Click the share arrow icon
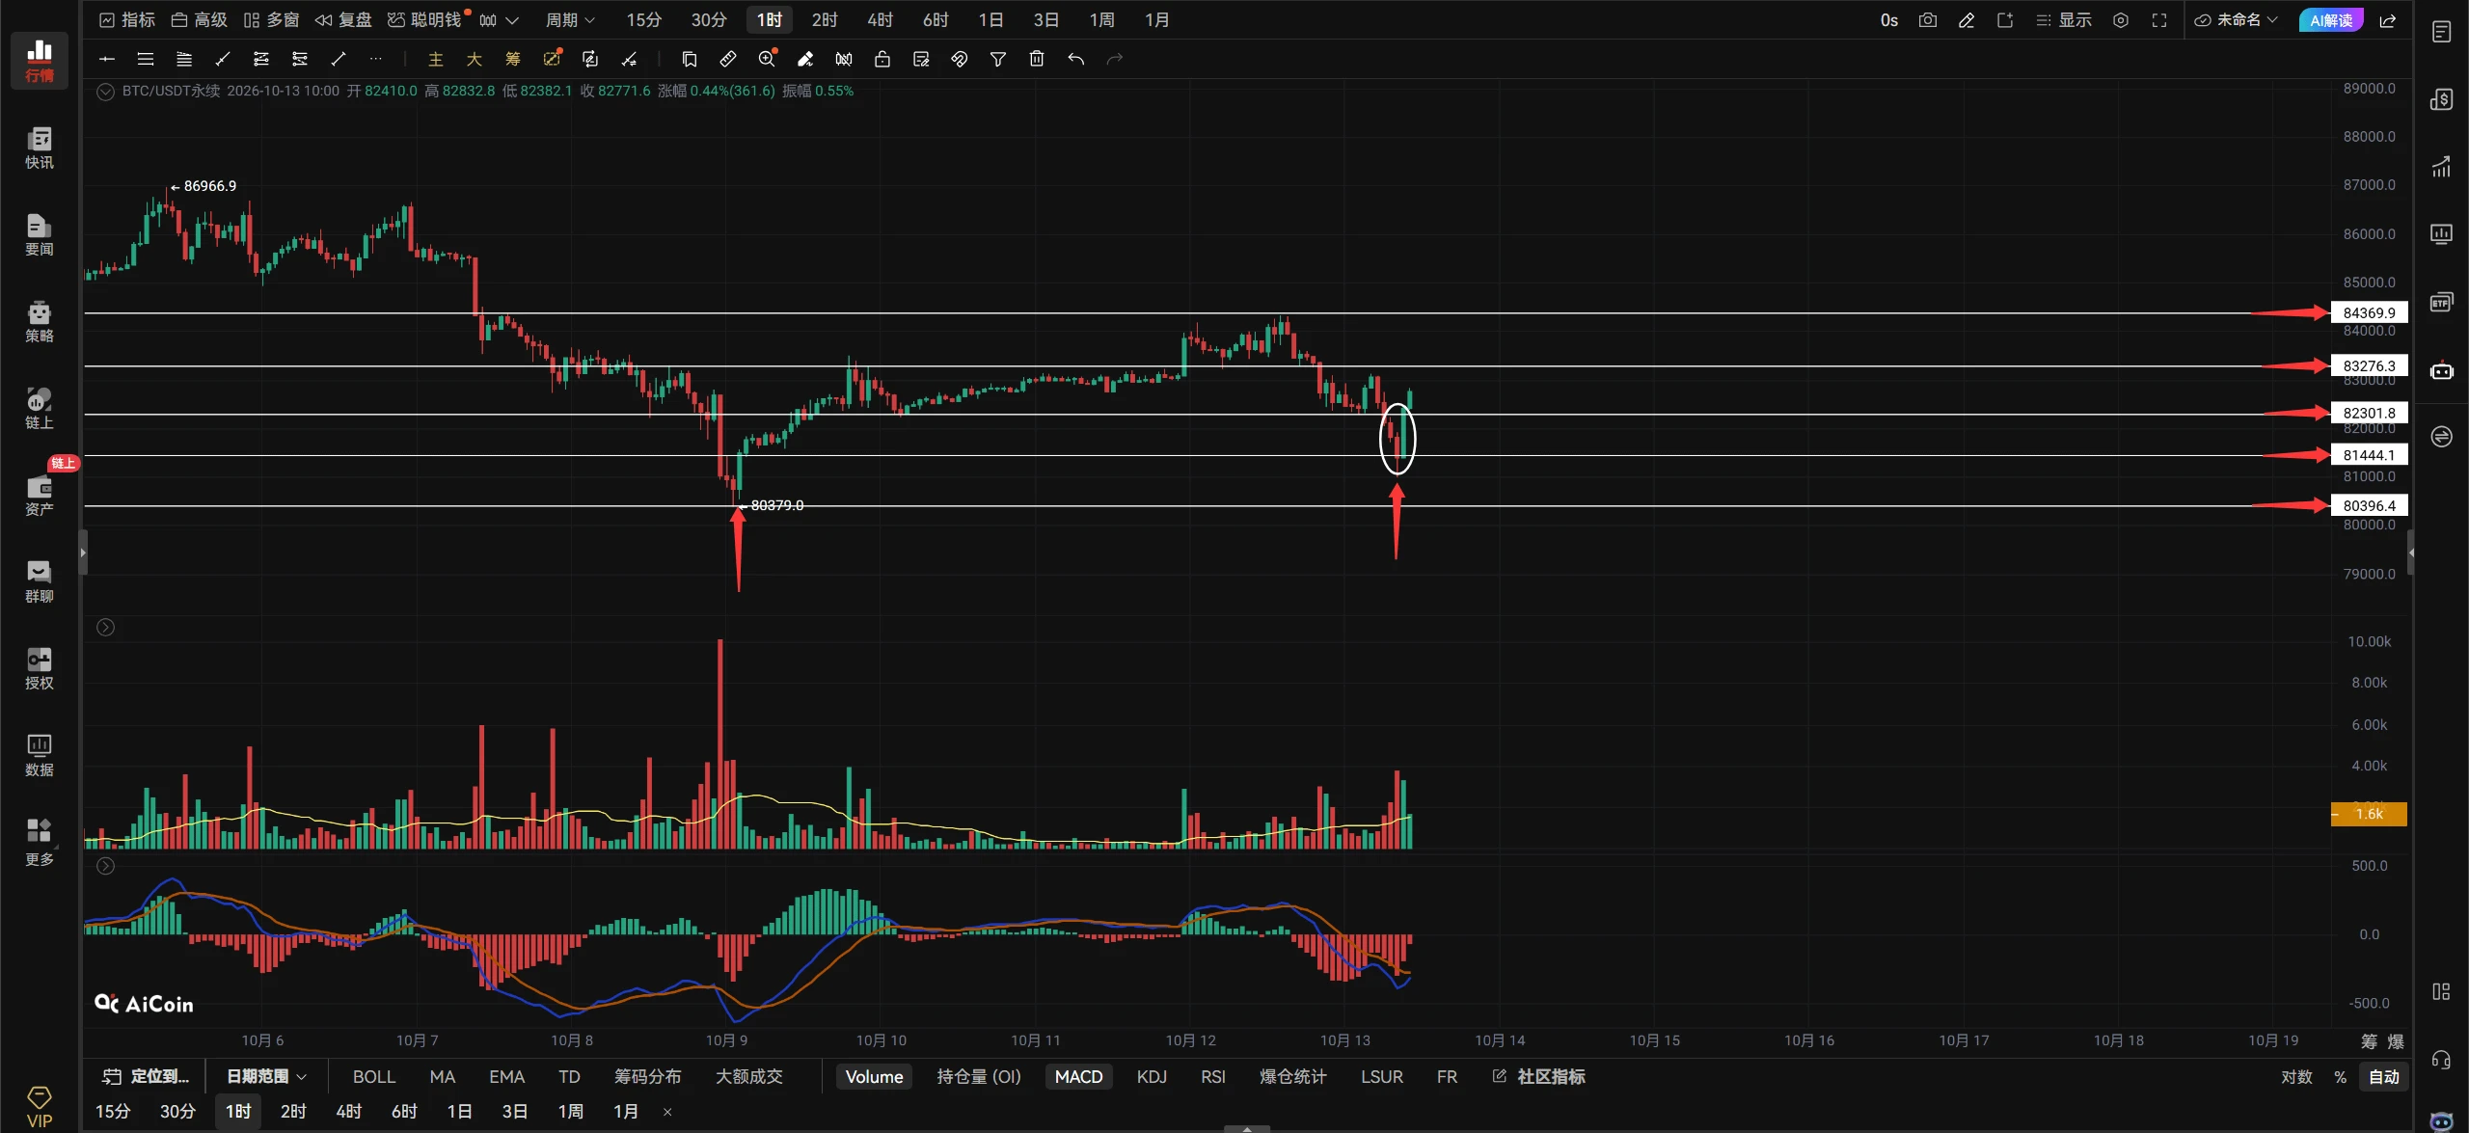Image resolution: width=2469 pixels, height=1133 pixels. coord(2388,20)
